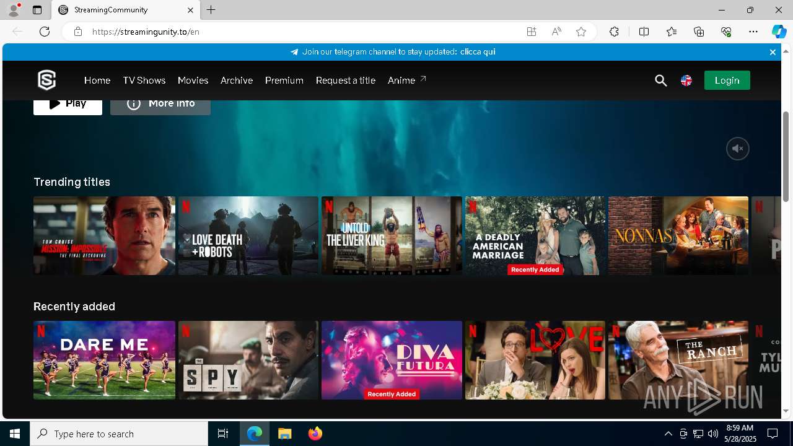Open Love series thumbnail
This screenshot has width=793, height=446.
tap(535, 360)
